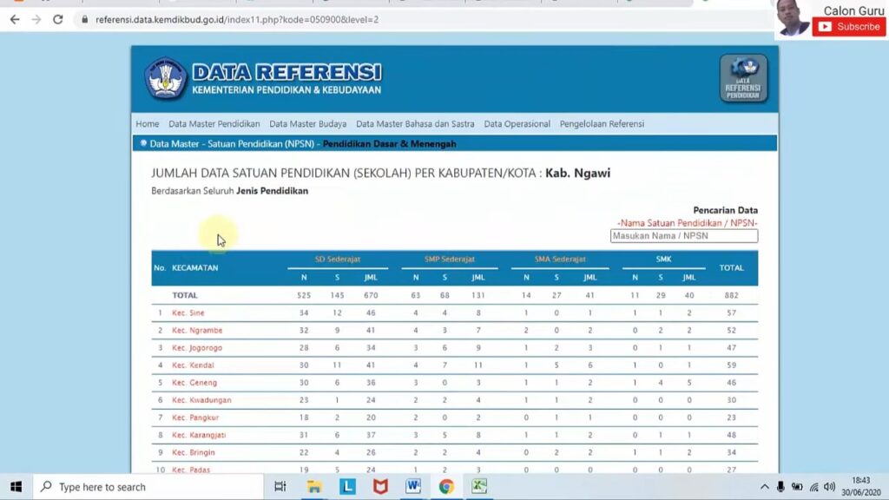Select Home in the navigation bar
This screenshot has width=889, height=500.
[x=147, y=123]
